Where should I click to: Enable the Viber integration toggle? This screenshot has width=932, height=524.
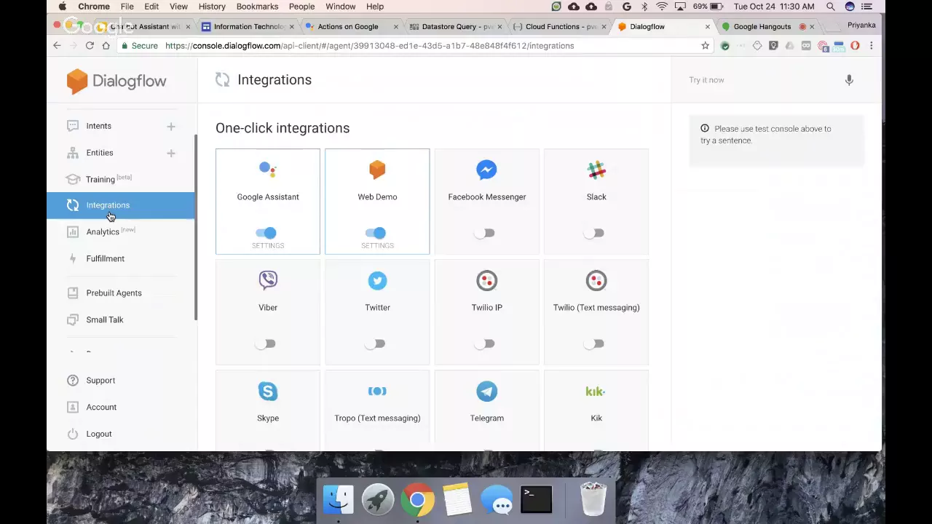coord(266,344)
